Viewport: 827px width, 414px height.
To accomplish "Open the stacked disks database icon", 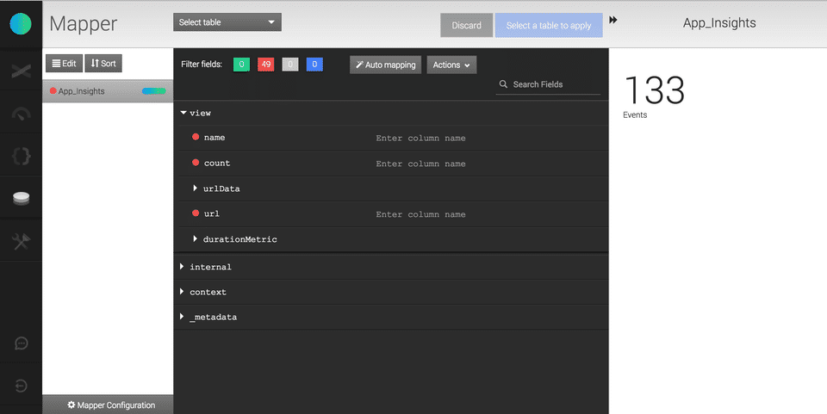I will coord(21,198).
